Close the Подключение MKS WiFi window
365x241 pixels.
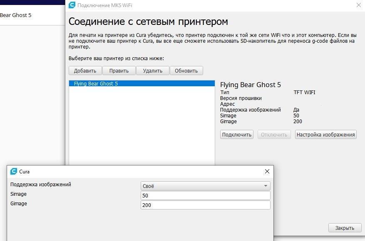click(x=359, y=5)
